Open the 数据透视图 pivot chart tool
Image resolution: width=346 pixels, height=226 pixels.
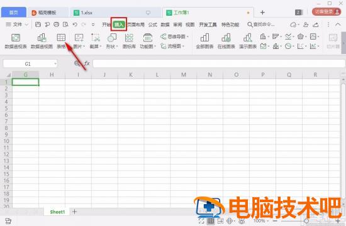pyautogui.click(x=42, y=41)
